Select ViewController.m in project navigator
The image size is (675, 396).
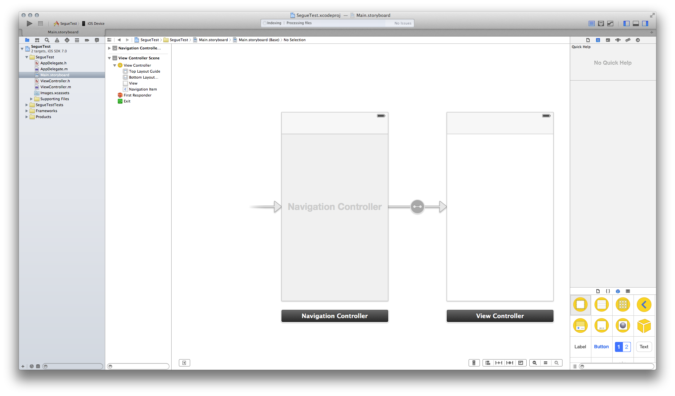[x=55, y=87]
